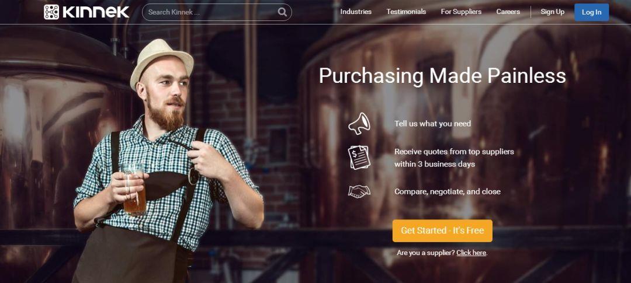This screenshot has height=283, width=631.
Task: Follow the supplier 'Click here' link
Action: tap(471, 253)
